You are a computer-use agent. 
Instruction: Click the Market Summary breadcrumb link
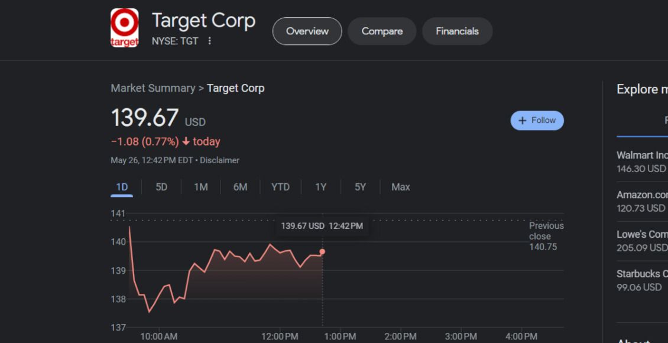pyautogui.click(x=153, y=88)
